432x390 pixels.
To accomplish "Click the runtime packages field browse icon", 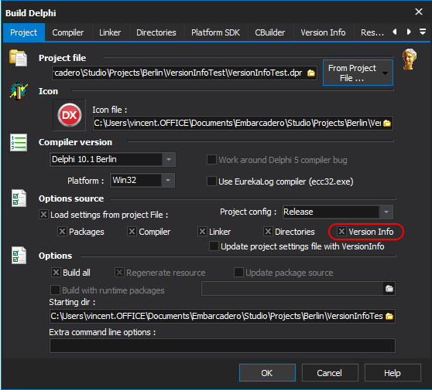I will tap(389, 289).
